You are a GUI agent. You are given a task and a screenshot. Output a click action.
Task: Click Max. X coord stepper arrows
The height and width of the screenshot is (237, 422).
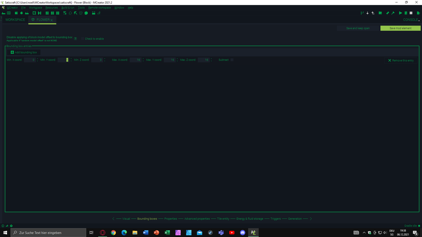143,60
